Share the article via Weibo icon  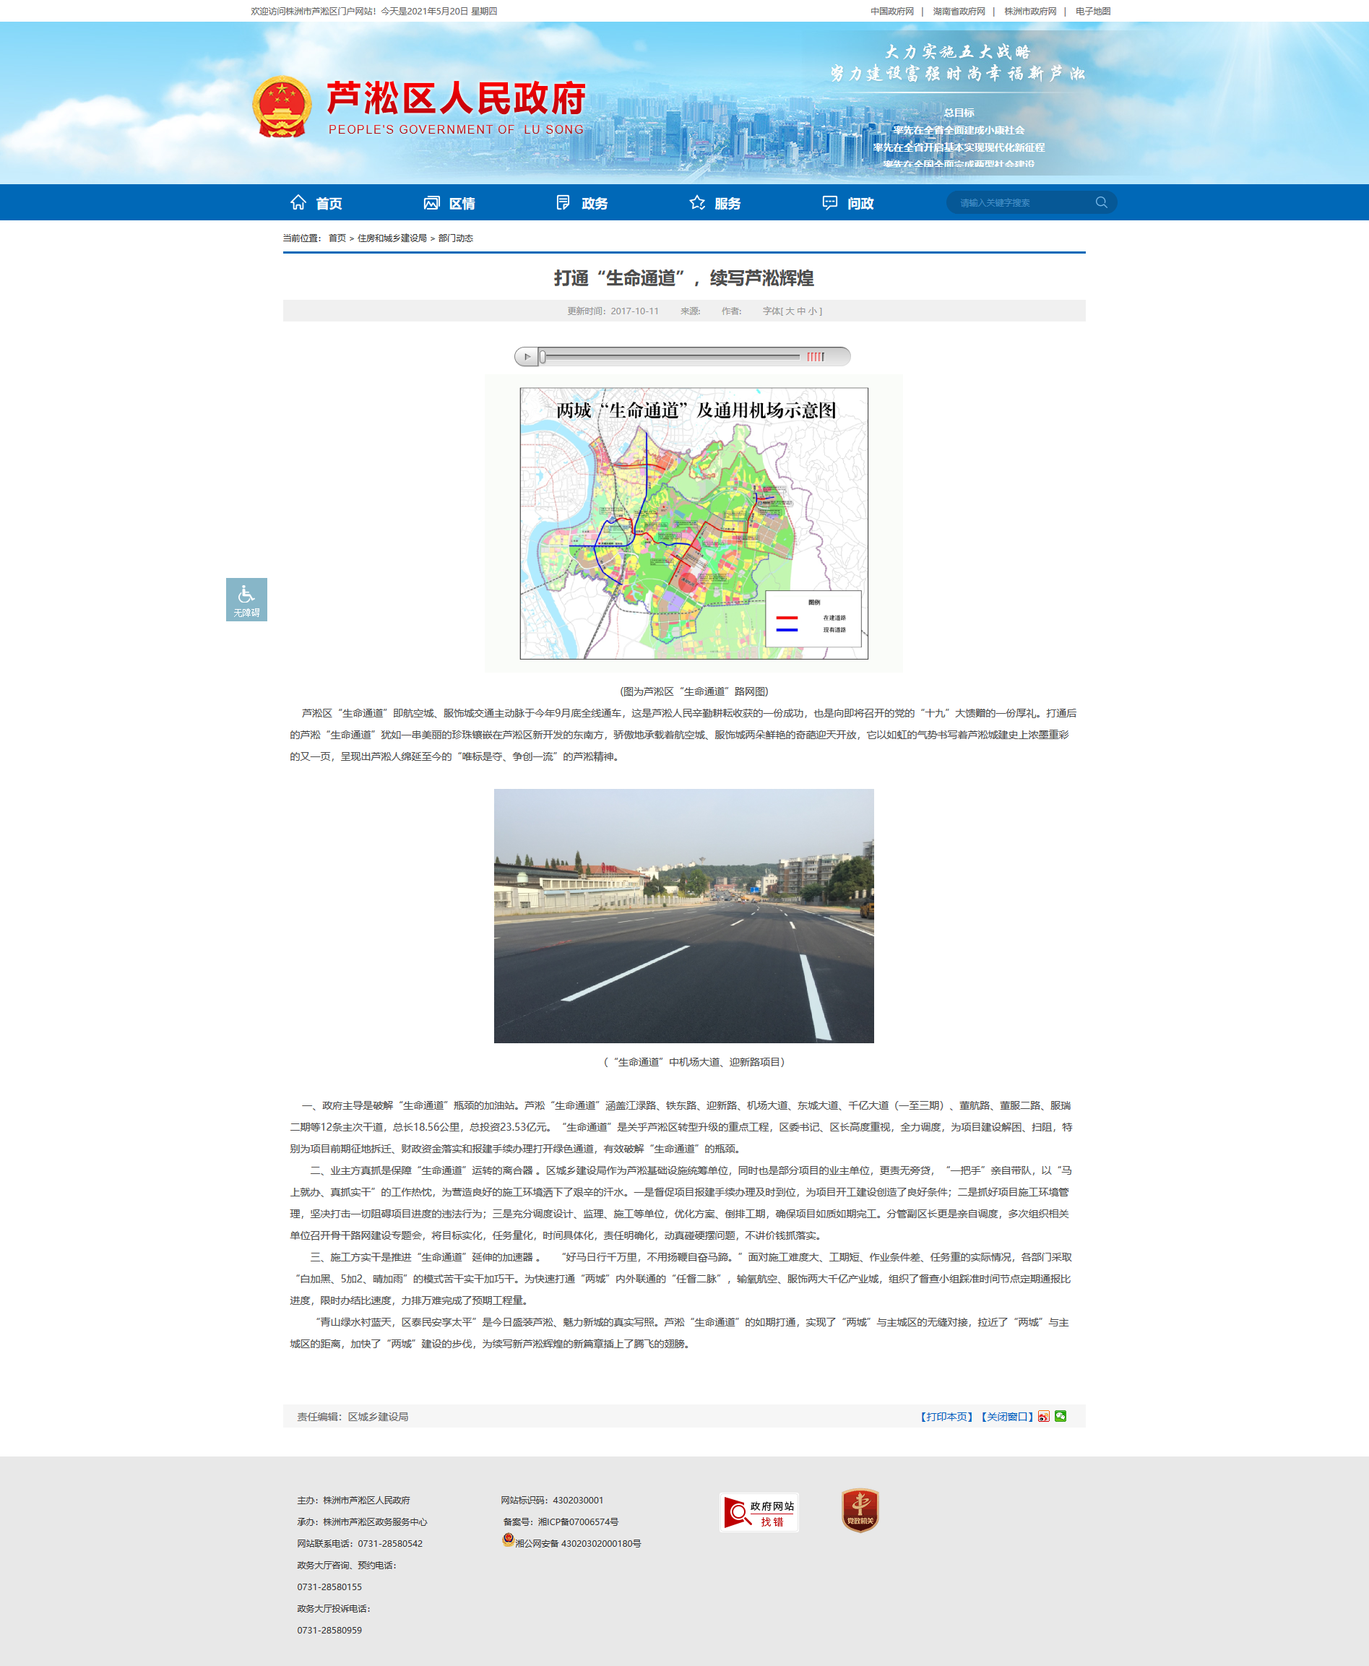[x=1043, y=1416]
